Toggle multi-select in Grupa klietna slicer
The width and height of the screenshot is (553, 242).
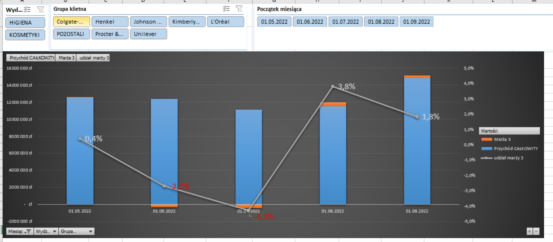(x=226, y=9)
